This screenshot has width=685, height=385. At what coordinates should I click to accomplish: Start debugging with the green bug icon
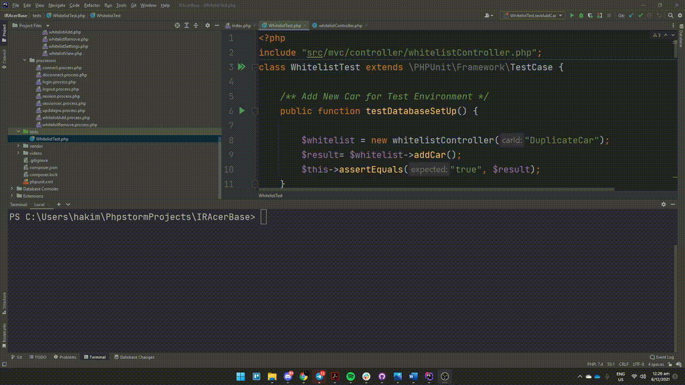[581, 16]
